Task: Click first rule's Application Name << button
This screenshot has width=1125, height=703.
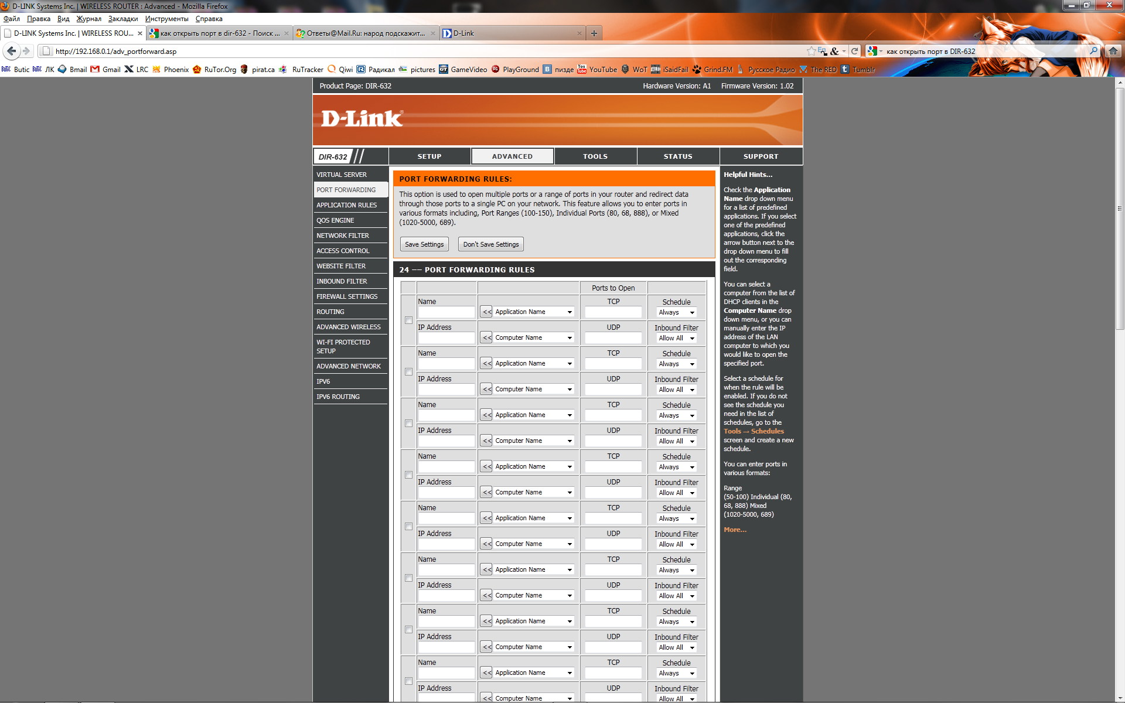Action: point(486,312)
